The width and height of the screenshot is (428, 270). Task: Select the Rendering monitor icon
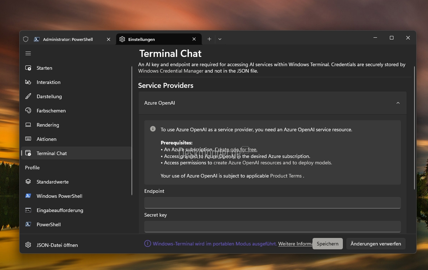(28, 125)
